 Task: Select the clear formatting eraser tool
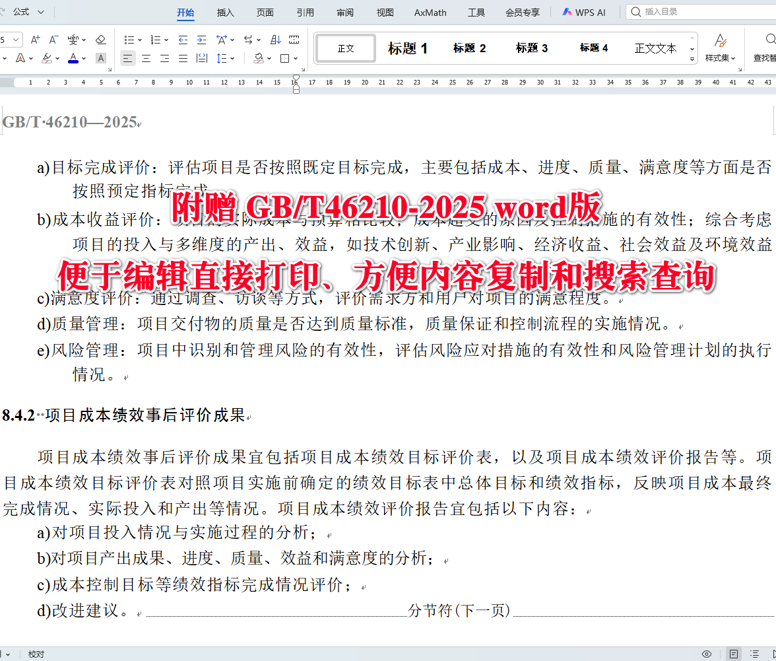[100, 40]
